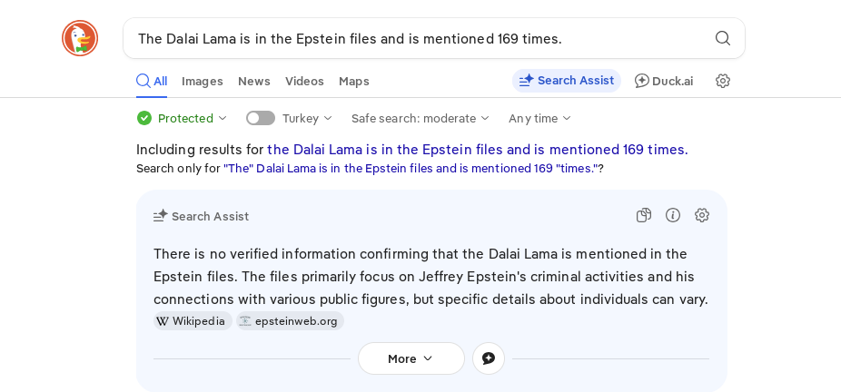Switch to the Images tab
The height and width of the screenshot is (392, 841).
point(202,81)
